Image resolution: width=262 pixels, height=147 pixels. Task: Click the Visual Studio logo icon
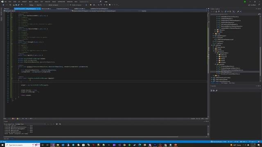[2, 2]
